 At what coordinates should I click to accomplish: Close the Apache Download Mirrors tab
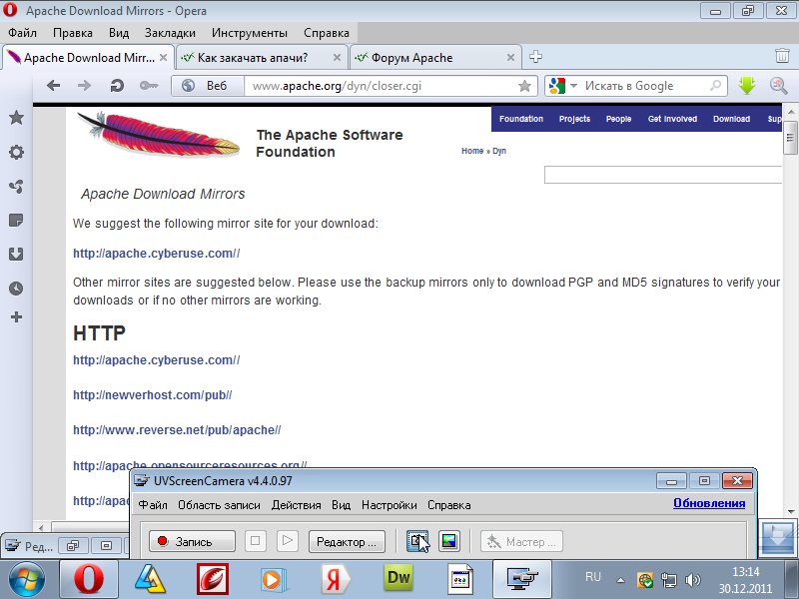pyautogui.click(x=163, y=58)
